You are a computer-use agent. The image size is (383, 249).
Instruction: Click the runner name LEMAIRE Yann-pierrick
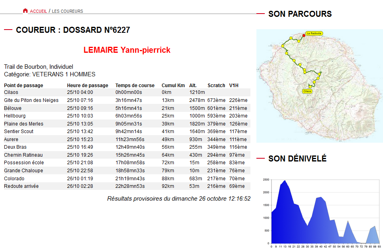tap(127, 50)
